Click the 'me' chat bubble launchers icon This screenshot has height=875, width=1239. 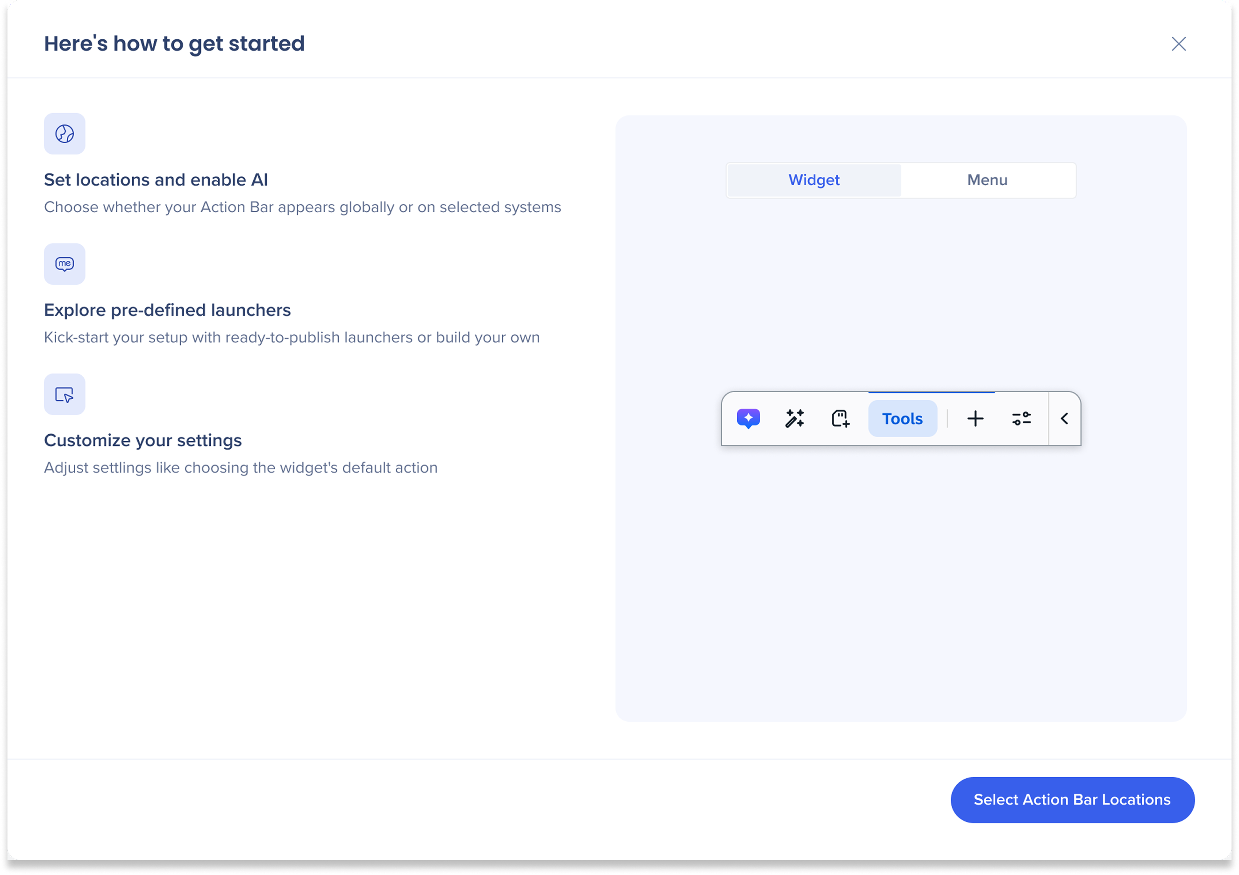click(x=65, y=264)
